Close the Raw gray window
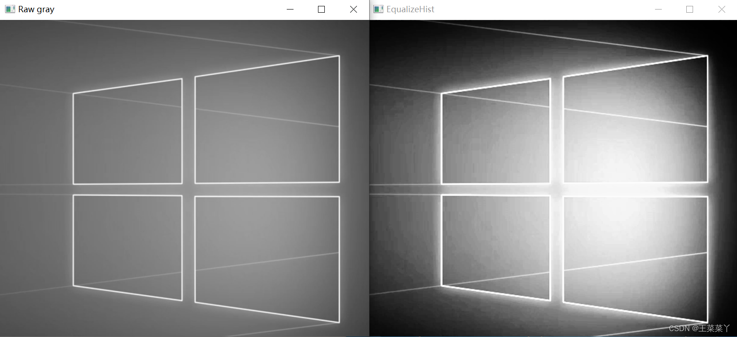This screenshot has width=737, height=337. [353, 9]
